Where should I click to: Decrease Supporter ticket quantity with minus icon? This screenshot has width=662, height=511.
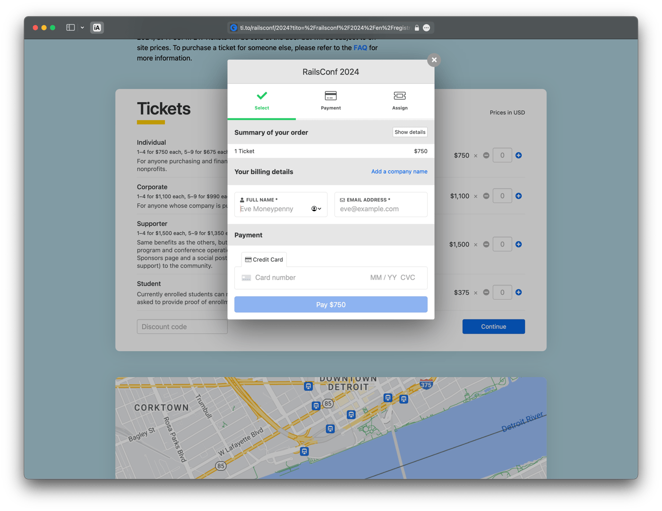pyautogui.click(x=486, y=244)
